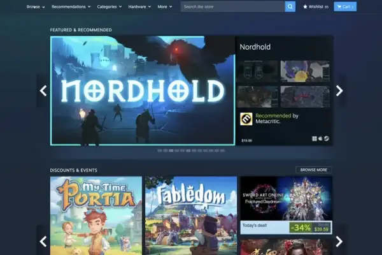Open My Time at Portia card
The image size is (382, 255).
coord(96,215)
